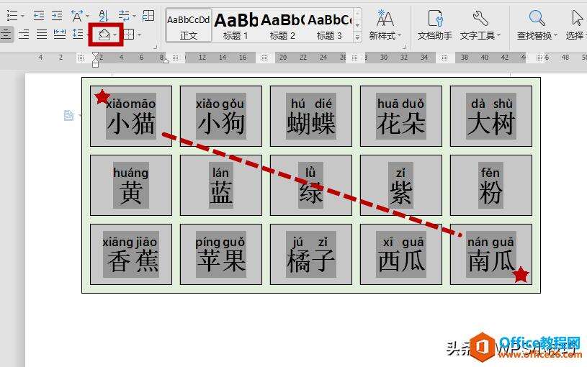
Task: Toggle show/hide editing marks icon
Action: [124, 16]
